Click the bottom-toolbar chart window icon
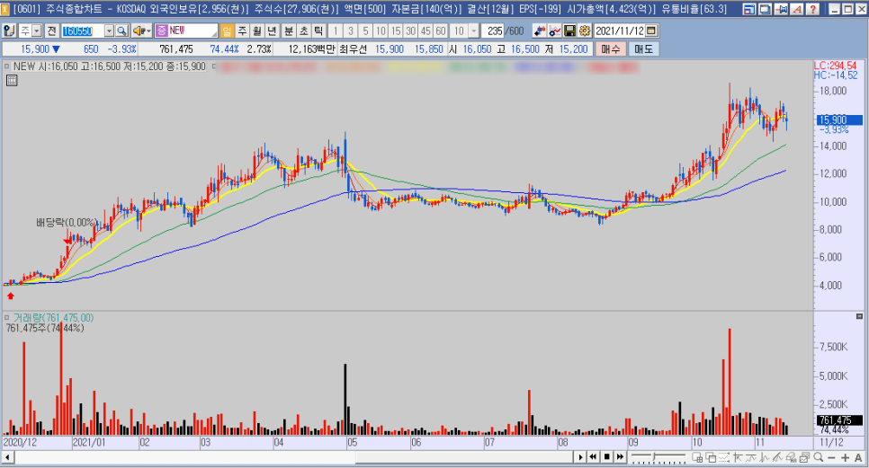Screen dimensions: 869x468 697,457
